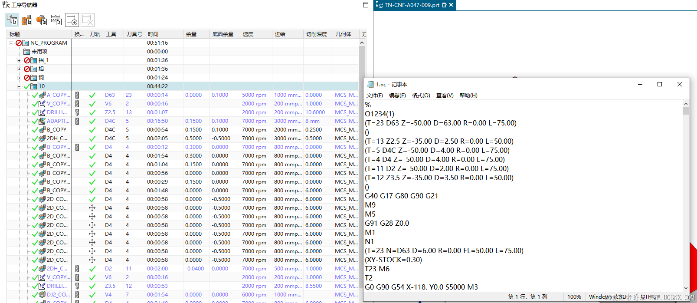Click the pop-out icon on the prt tab
Screen dimensions: 697x303
point(444,5)
